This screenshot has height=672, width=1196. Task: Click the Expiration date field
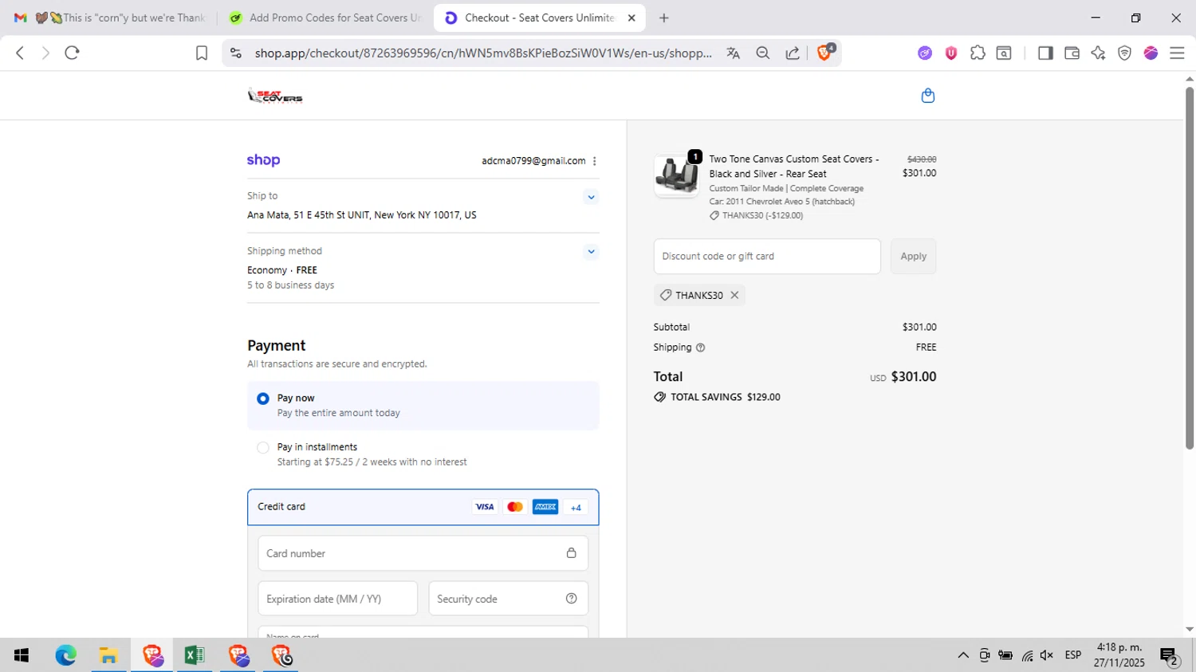point(337,599)
